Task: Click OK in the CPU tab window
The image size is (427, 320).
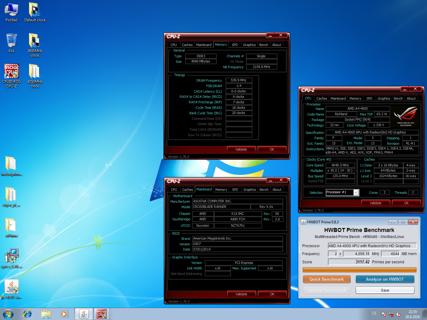Action: click(406, 203)
